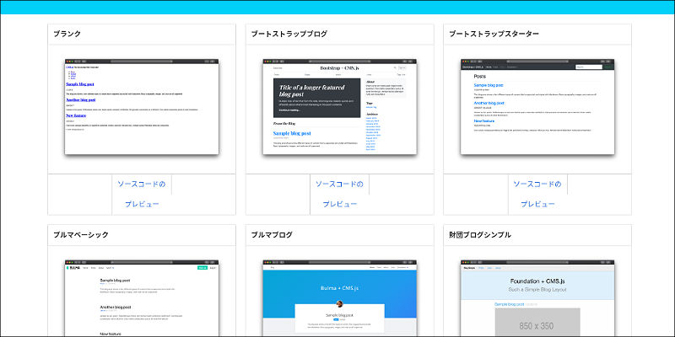
Task: Select the ブートストラップスターター screenshot thumbnail
Action: click(537, 107)
